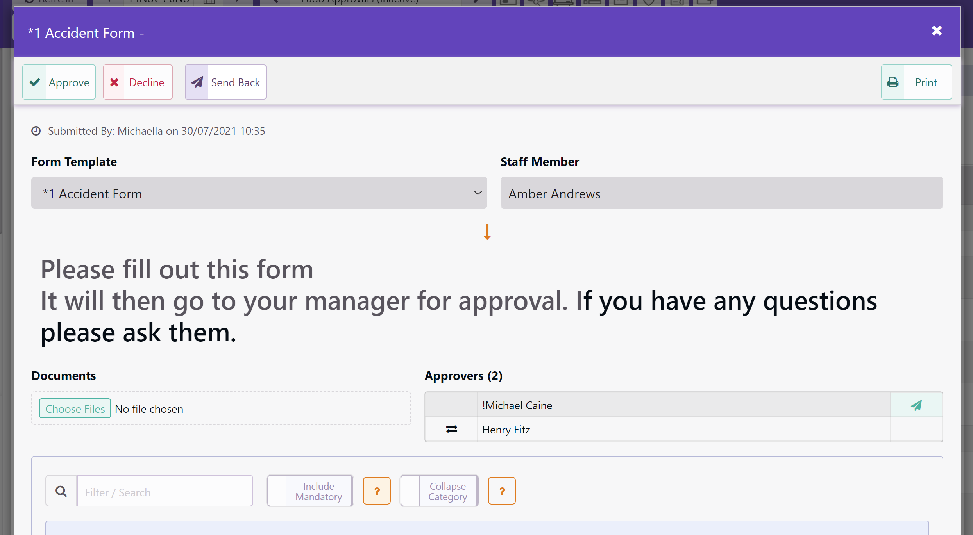Select !Michael Caine approver row
Image resolution: width=973 pixels, height=535 pixels.
pos(684,405)
